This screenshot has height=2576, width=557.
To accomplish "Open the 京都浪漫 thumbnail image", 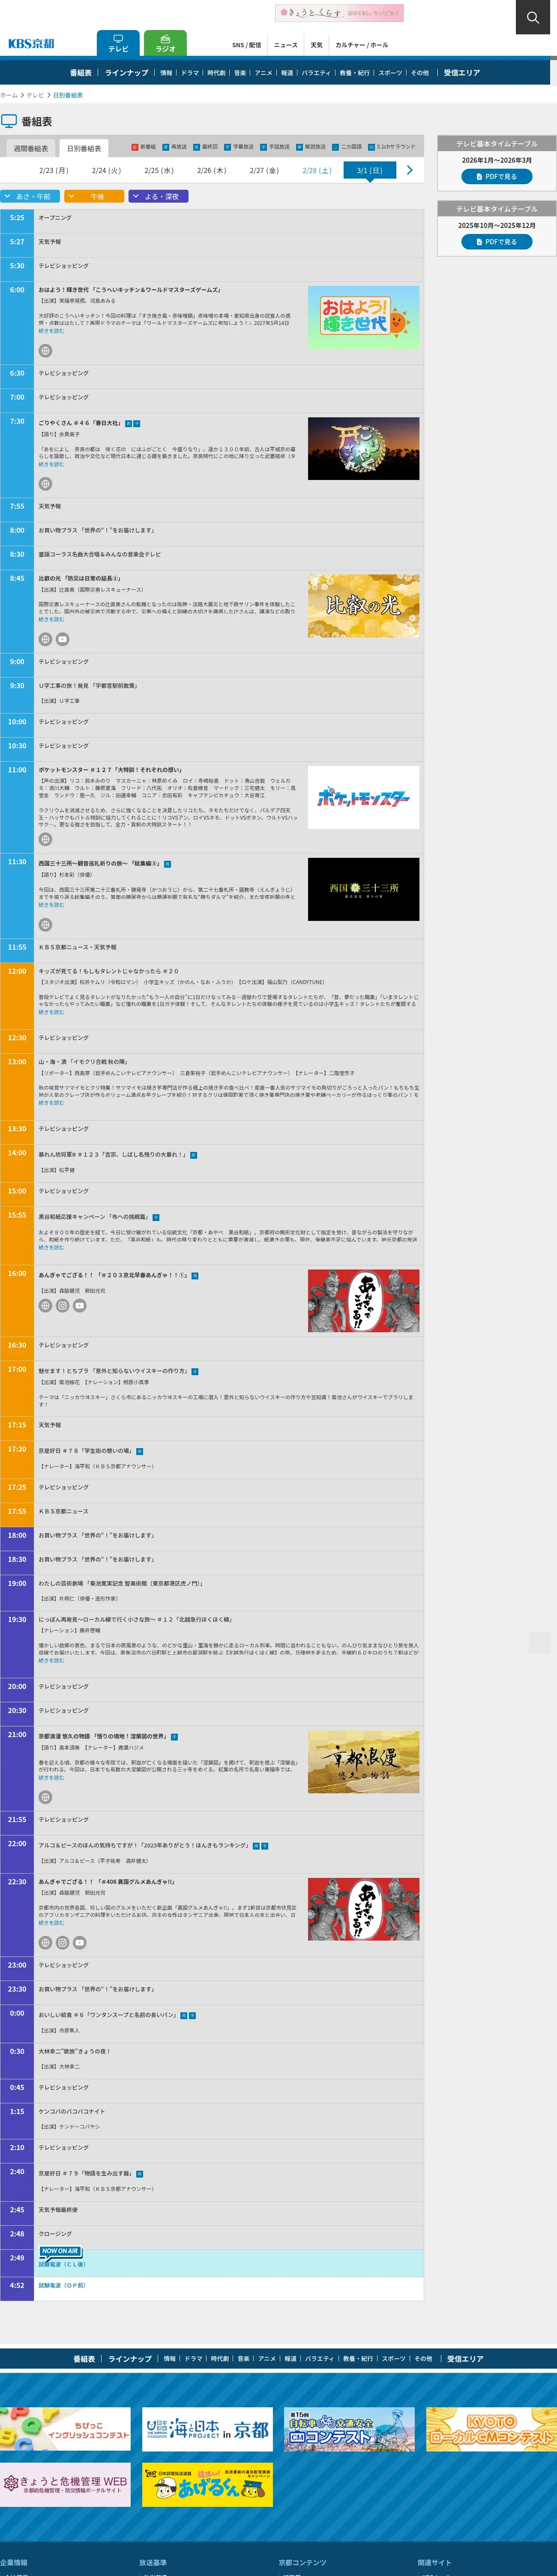I will [x=363, y=1762].
